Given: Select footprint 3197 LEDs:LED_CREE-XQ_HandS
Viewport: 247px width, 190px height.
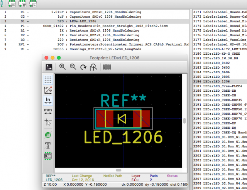Looking at the screenshot, I should pos(220,133).
